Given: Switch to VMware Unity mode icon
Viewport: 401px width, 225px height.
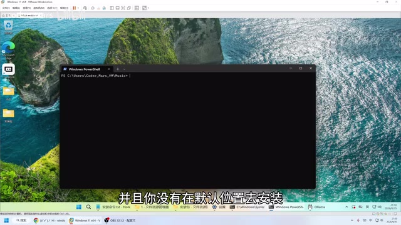Looking at the screenshot, I should point(129,8).
